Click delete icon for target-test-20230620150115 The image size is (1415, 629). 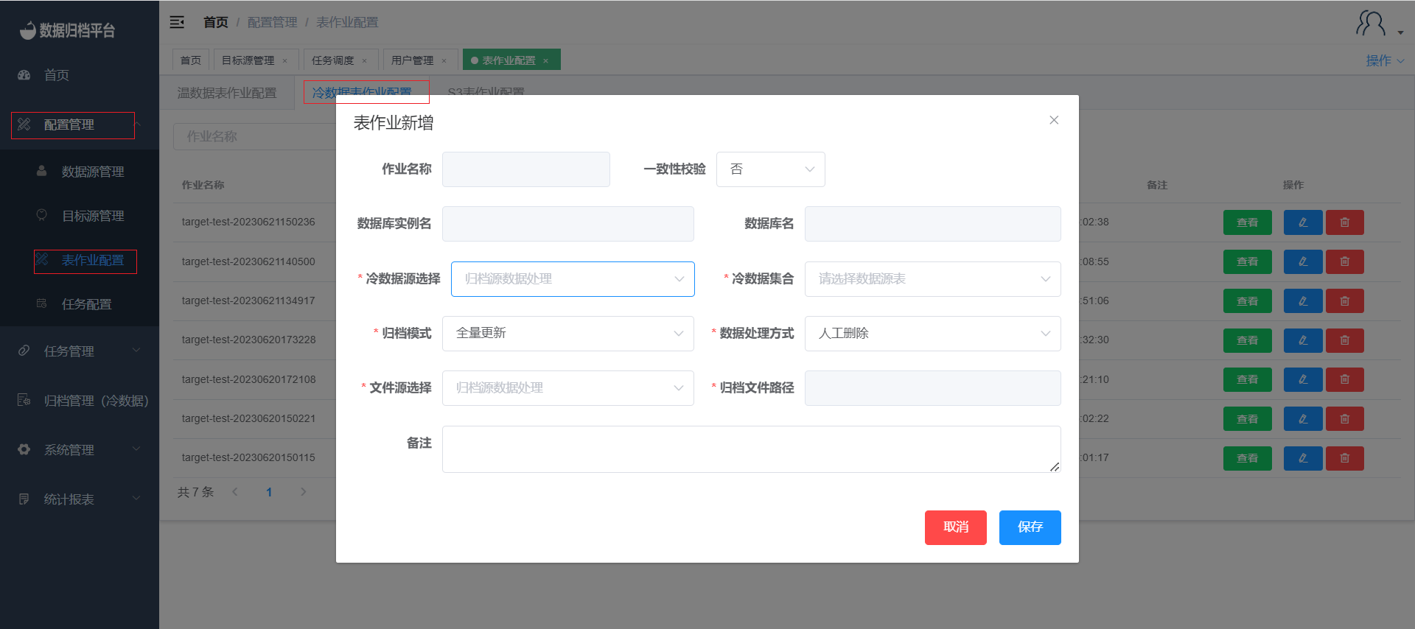click(1344, 458)
